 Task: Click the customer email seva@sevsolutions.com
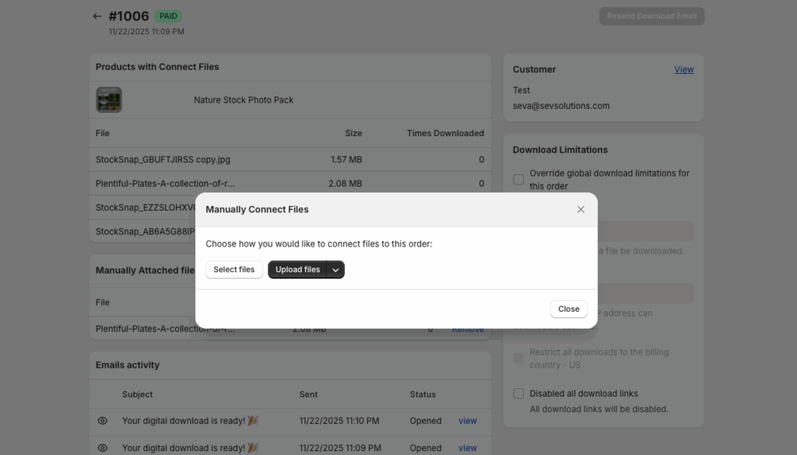click(561, 106)
